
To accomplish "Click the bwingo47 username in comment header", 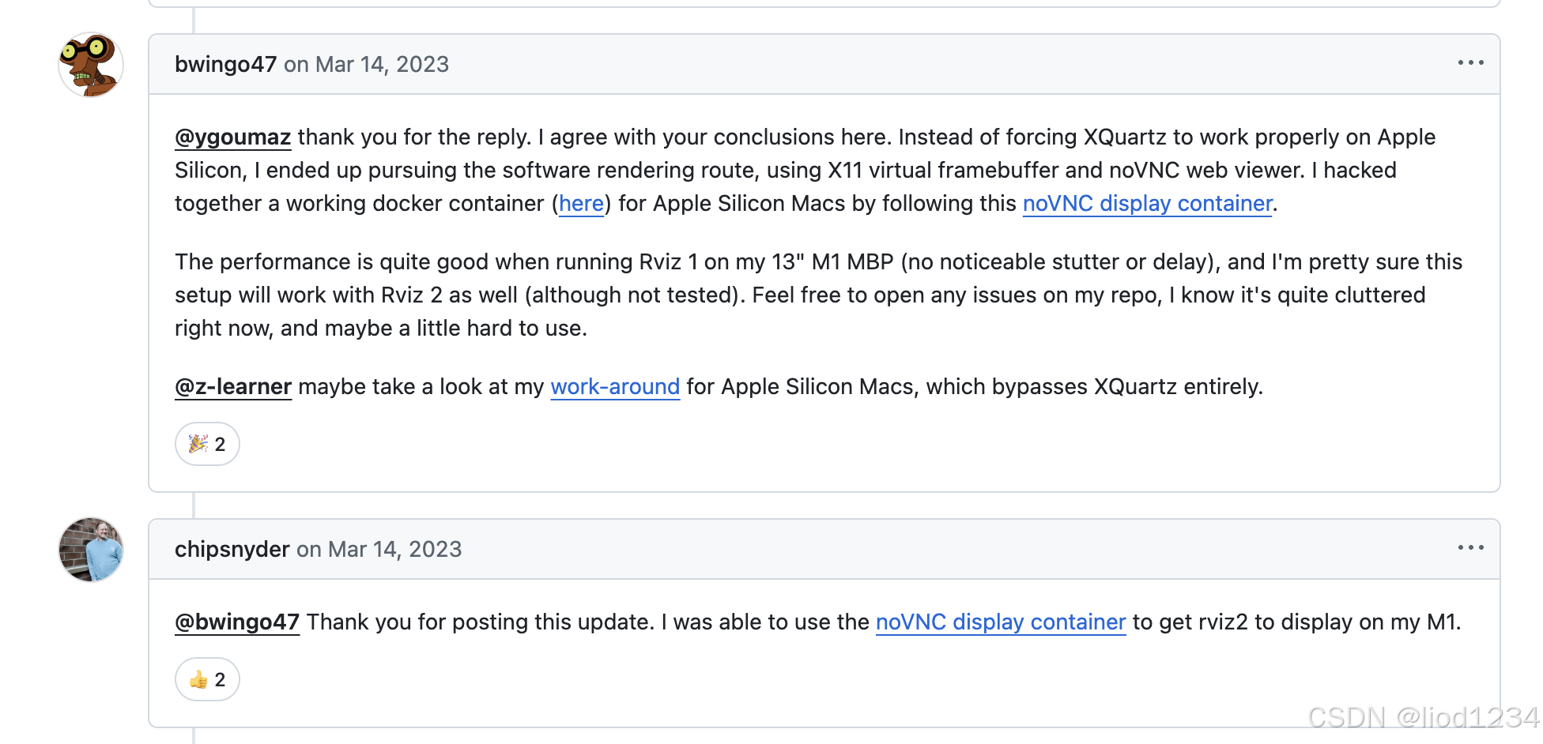I will pos(225,65).
